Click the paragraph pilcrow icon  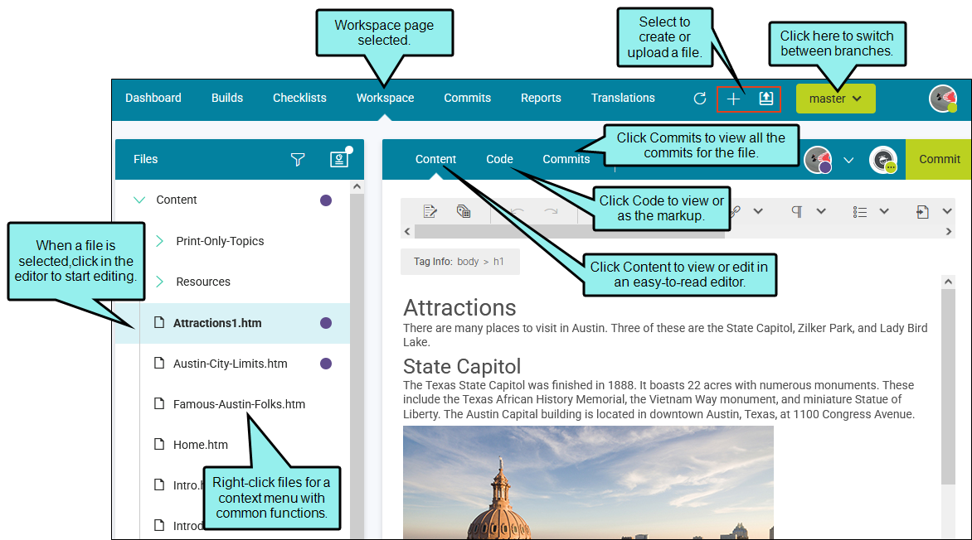pyautogui.click(x=796, y=212)
